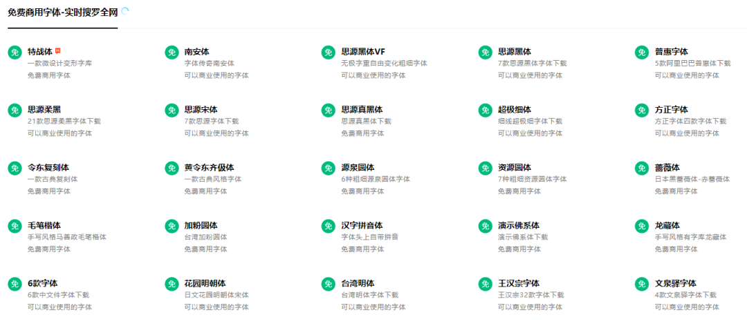
Task: Click the 王汉宗字体 font title
Action: point(518,284)
